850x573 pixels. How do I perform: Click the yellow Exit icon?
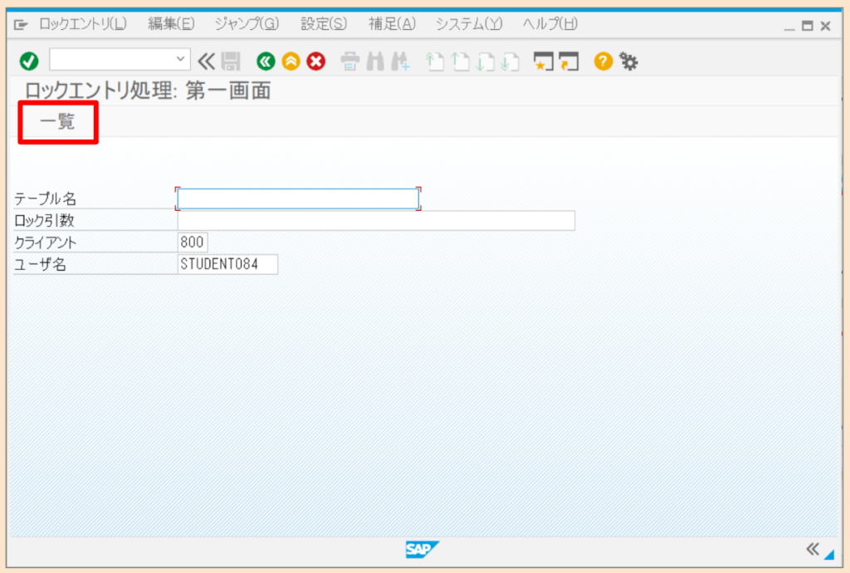click(290, 61)
